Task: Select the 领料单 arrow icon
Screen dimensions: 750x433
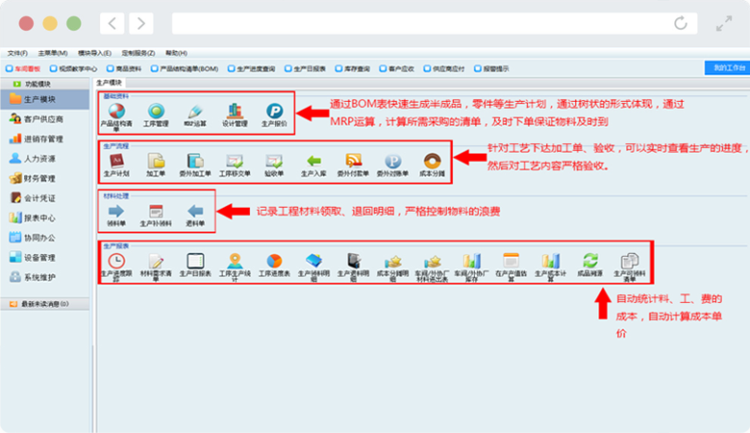Action: [116, 212]
